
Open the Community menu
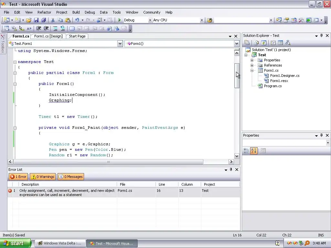pyautogui.click(x=152, y=12)
